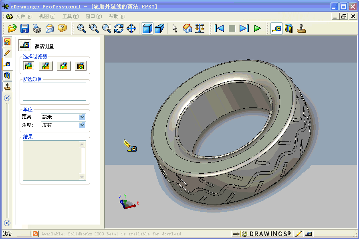
Task: Click the results box scroll down arrow
Action: (x=82, y=176)
